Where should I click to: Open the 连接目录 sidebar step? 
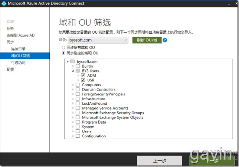coord(18,49)
